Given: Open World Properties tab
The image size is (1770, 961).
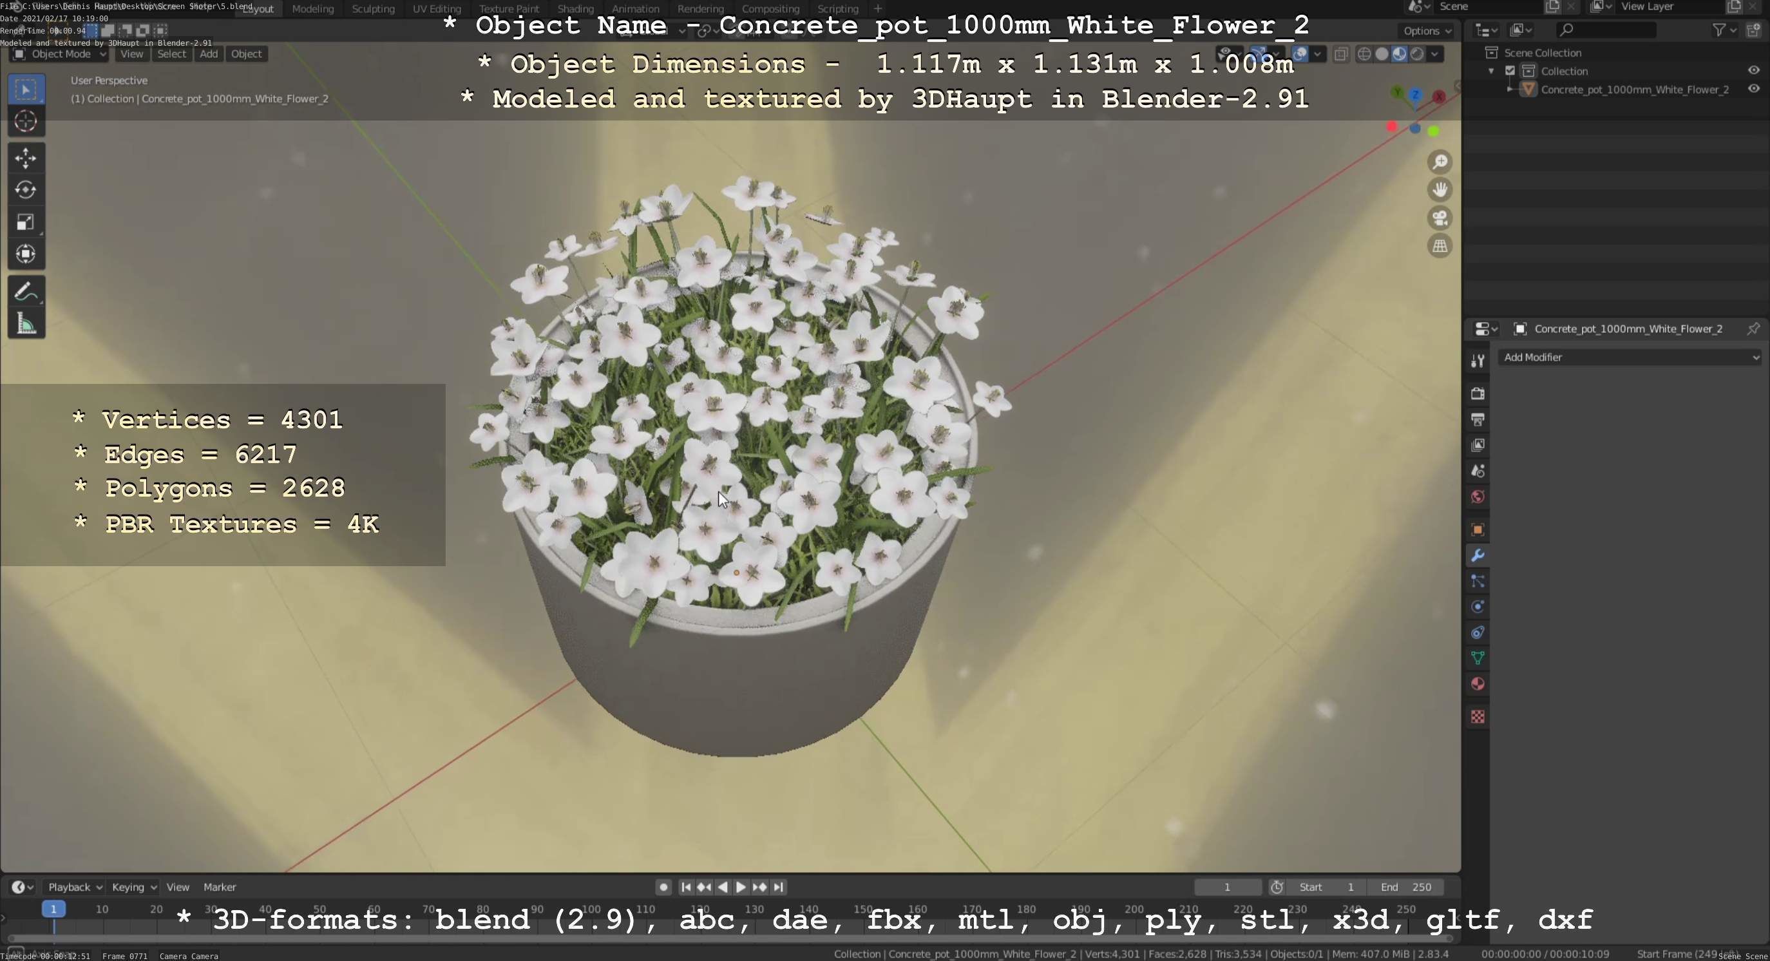Looking at the screenshot, I should (1478, 497).
